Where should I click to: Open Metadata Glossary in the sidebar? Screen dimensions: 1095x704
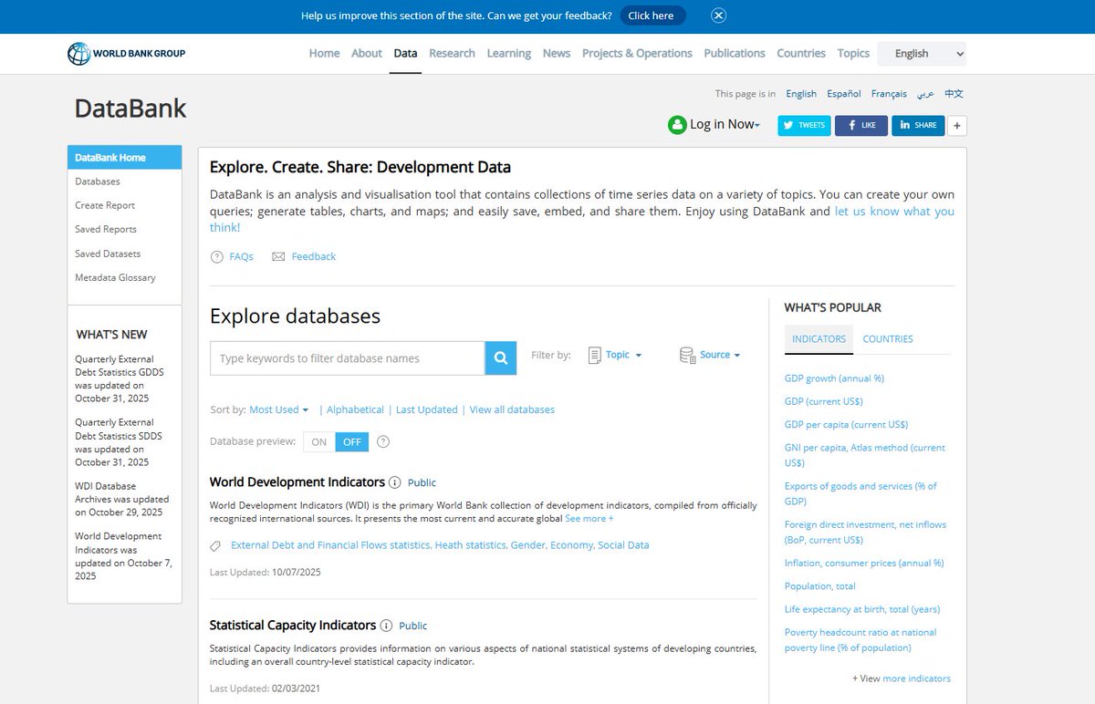[x=115, y=278]
